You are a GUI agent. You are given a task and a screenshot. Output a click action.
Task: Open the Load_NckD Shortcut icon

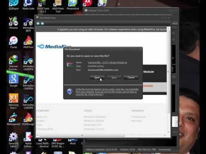click(x=43, y=143)
